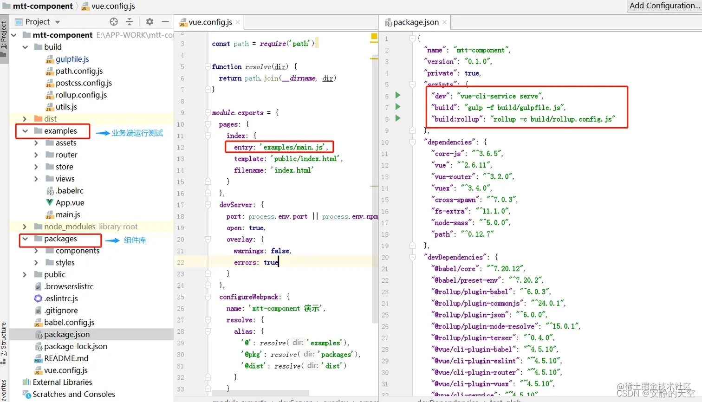The image size is (702, 402).
Task: Collapse the build folder
Action: click(x=25, y=47)
